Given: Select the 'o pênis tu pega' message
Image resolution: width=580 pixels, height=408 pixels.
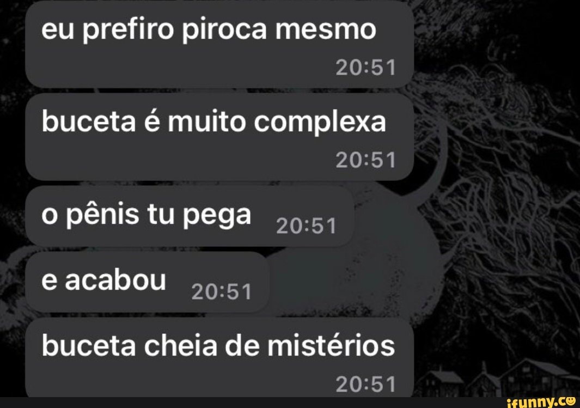Looking at the screenshot, I should pyautogui.click(x=190, y=216).
